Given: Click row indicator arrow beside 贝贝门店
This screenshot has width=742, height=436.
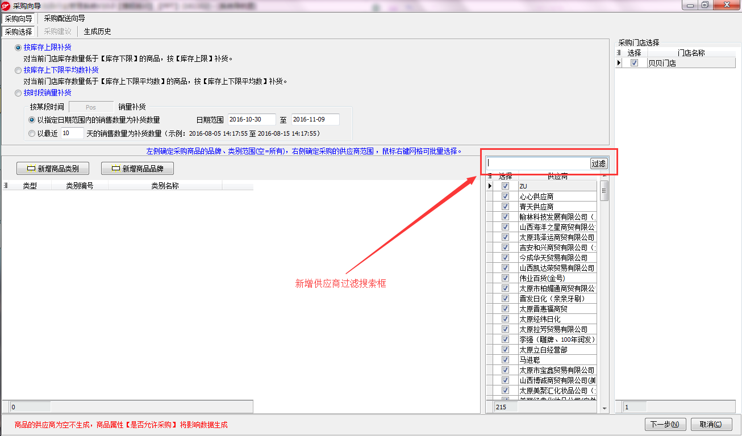Looking at the screenshot, I should click(620, 63).
